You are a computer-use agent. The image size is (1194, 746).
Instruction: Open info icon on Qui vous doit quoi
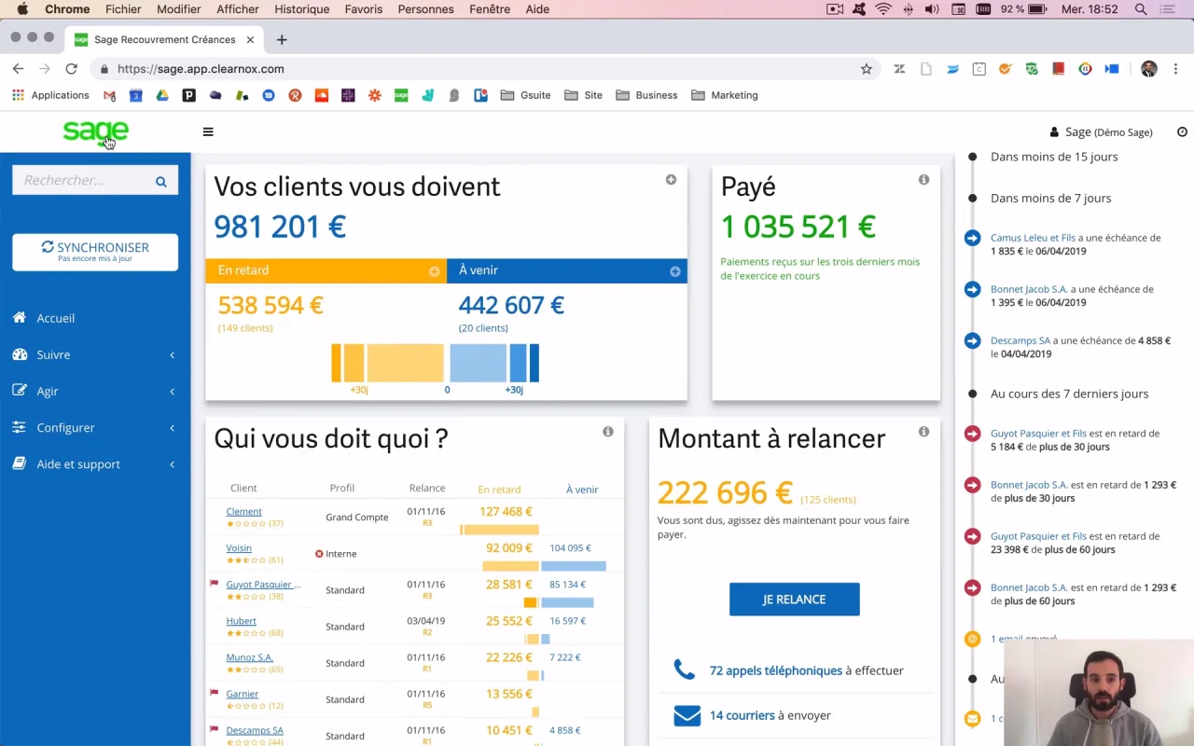[607, 431]
